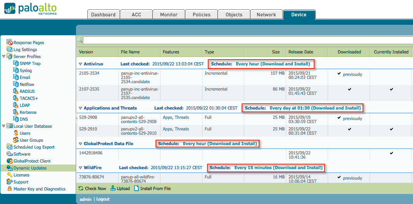Click the File Name column header
The image size is (413, 204).
[x=140, y=52]
